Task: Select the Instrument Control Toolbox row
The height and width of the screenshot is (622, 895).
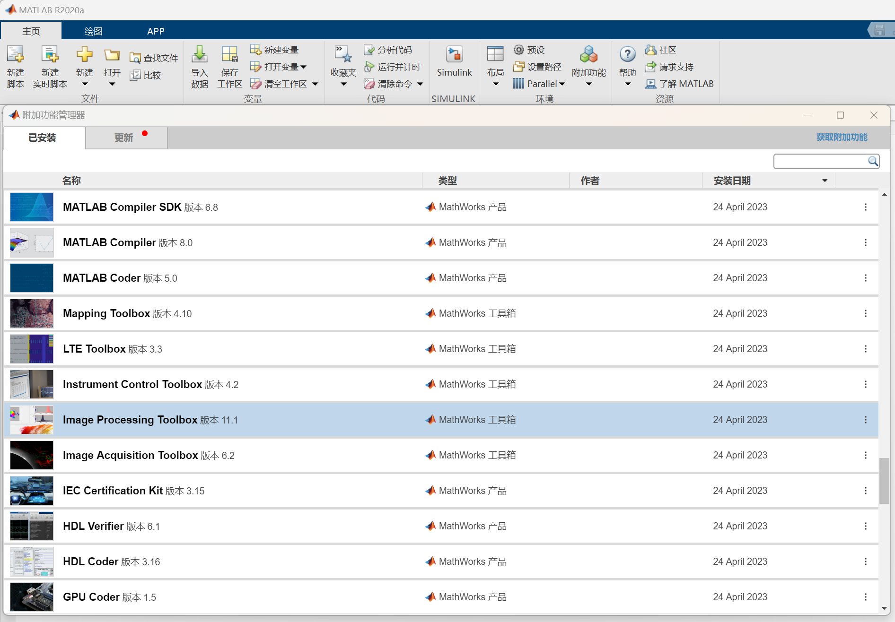Action: click(441, 384)
